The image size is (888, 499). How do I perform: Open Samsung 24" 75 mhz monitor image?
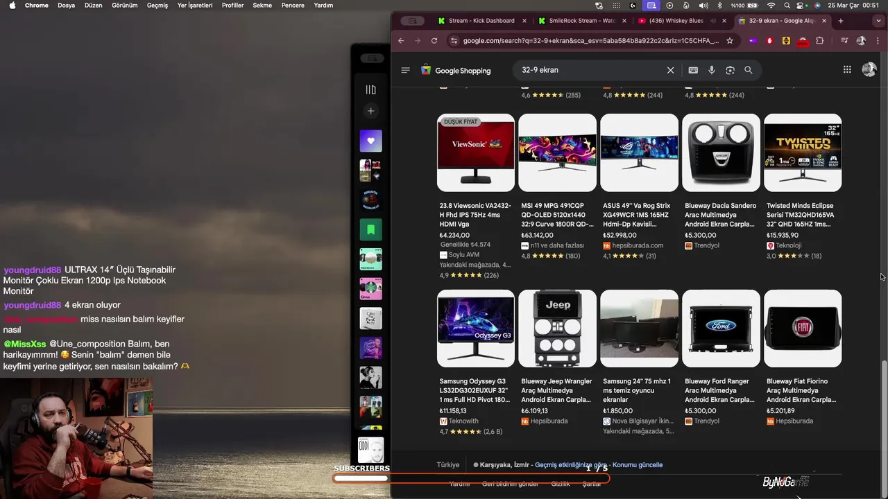coord(639,329)
